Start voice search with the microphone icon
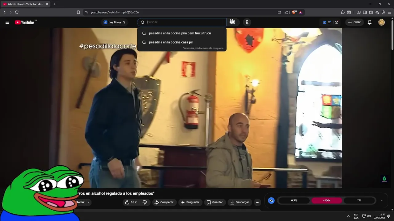This screenshot has width=394, height=221. click(247, 22)
